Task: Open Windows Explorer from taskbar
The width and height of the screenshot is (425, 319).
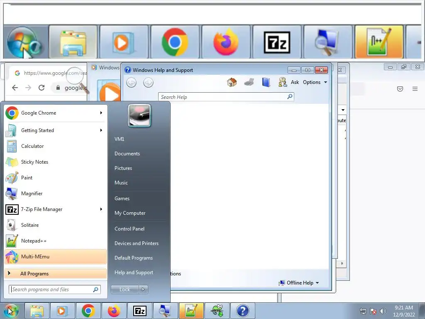Action: [x=37, y=311]
